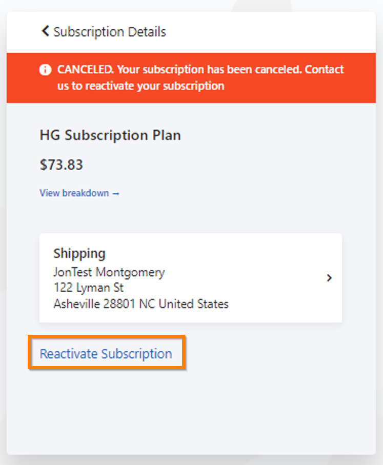
Task: Click the $73.83 price amount
Action: pos(61,165)
